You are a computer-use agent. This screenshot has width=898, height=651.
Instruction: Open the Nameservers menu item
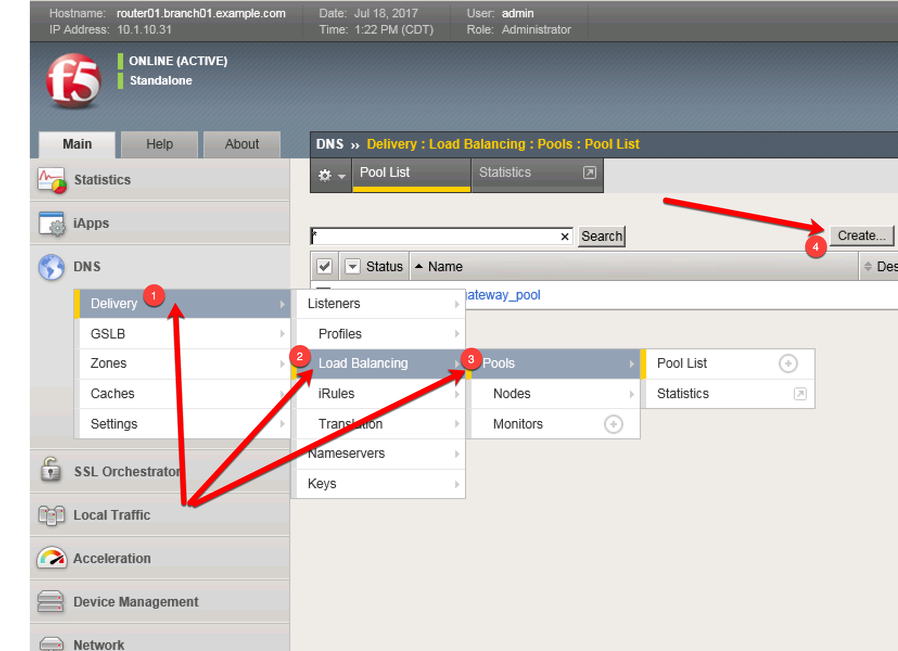378,454
